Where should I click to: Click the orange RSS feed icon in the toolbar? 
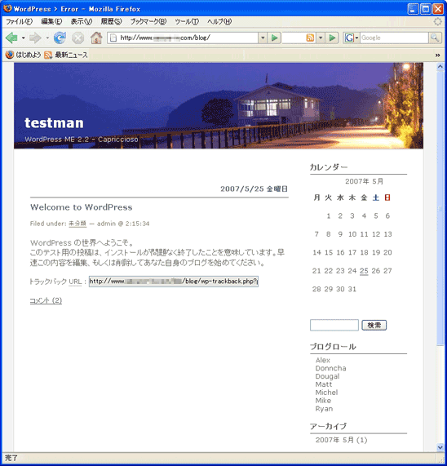click(x=310, y=38)
